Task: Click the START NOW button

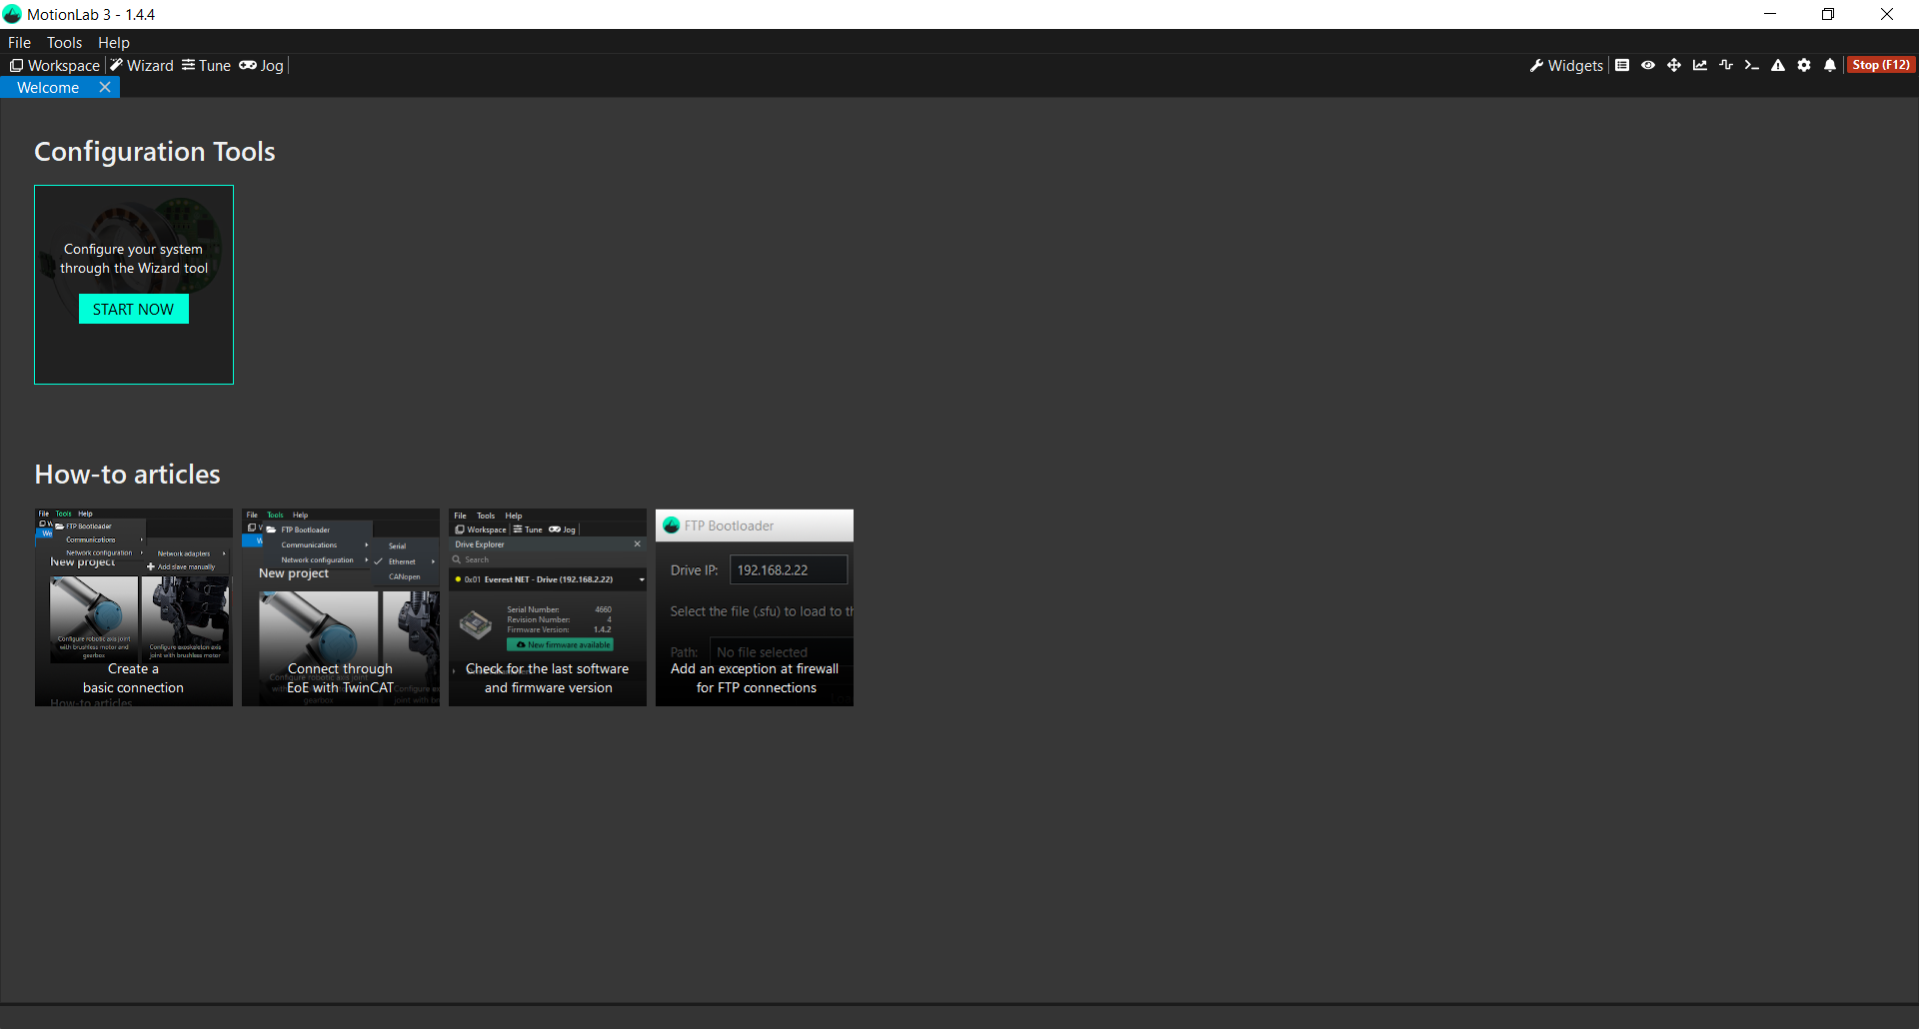Action: pos(133,309)
